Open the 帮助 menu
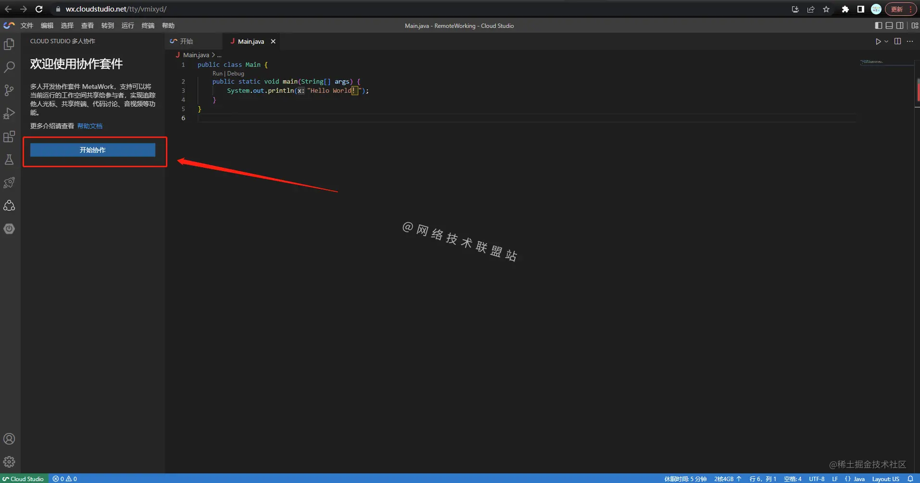This screenshot has width=920, height=483. (x=168, y=25)
